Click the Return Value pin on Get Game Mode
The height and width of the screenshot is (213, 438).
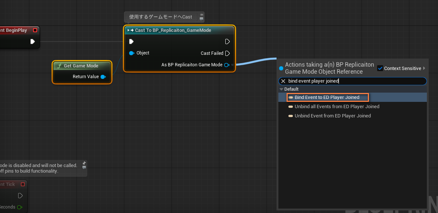(x=103, y=77)
